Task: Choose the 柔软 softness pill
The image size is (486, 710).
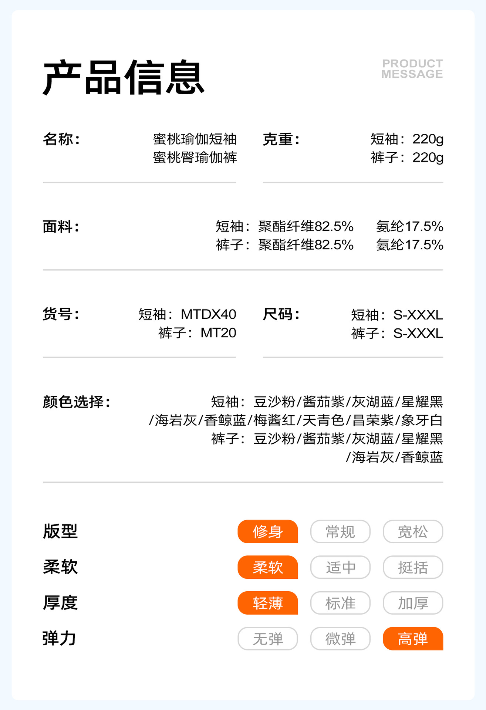Action: coord(267,567)
